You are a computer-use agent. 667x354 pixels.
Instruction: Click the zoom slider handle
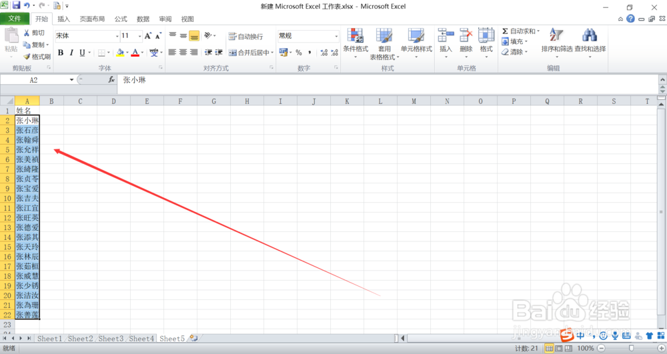click(x=631, y=348)
